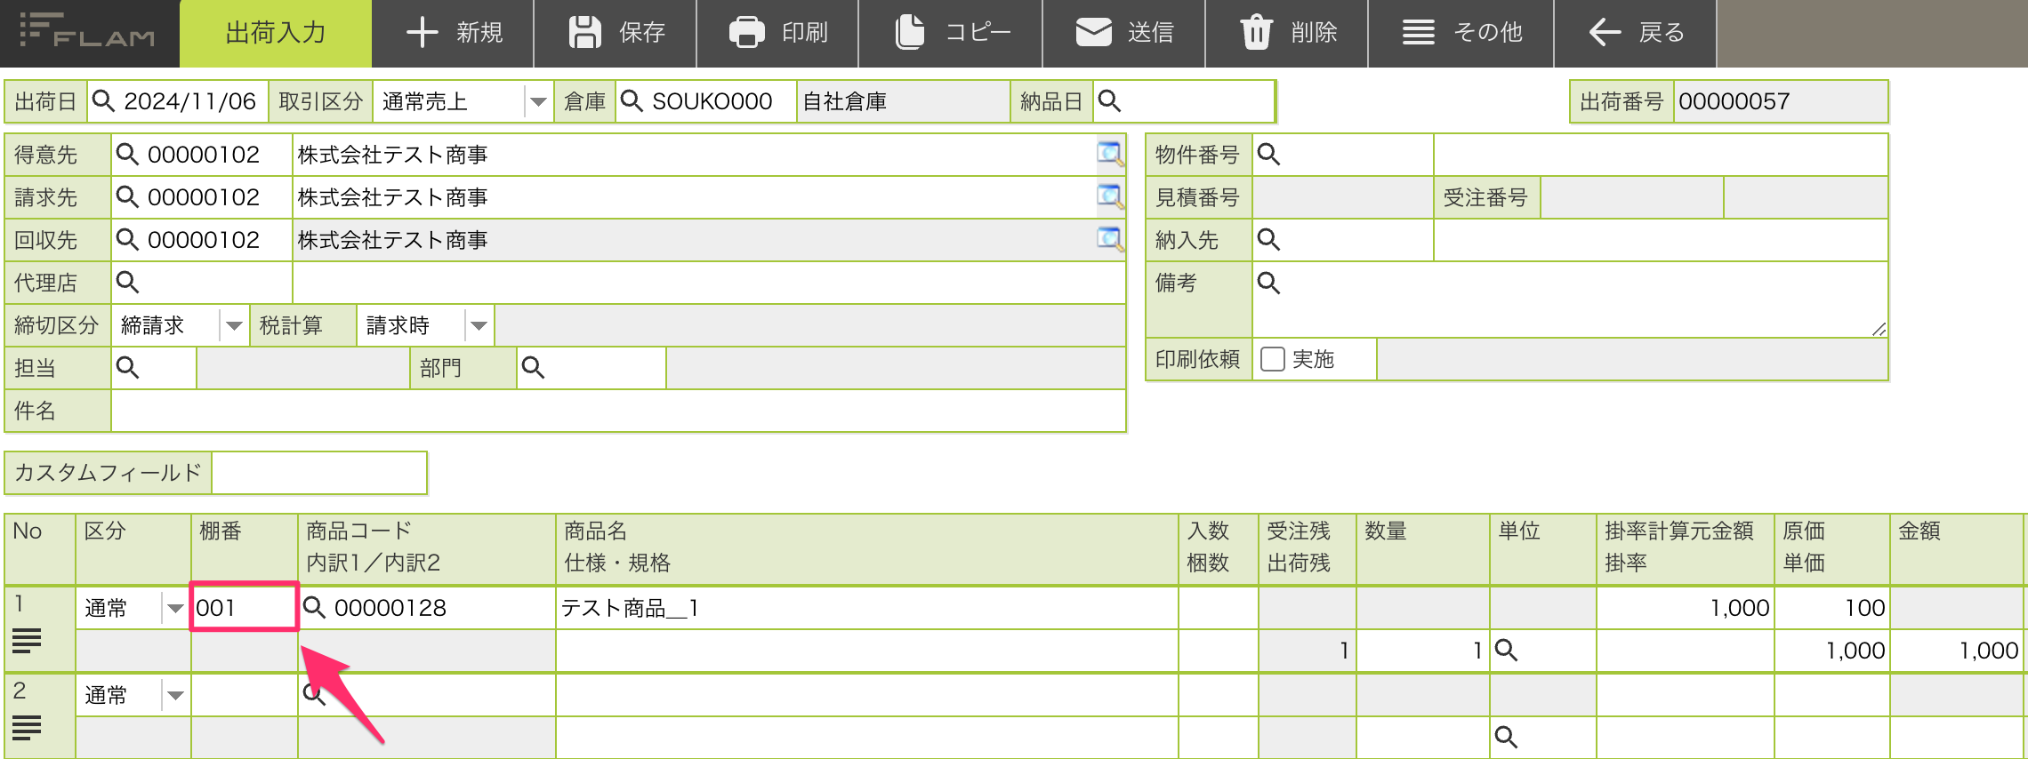Open row 2 line menu icon
The width and height of the screenshot is (2028, 759).
(27, 727)
